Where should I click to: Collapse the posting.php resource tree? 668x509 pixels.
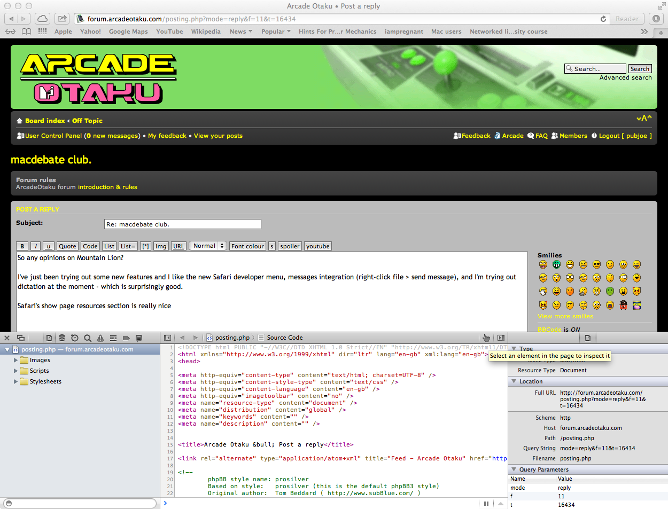coord(7,349)
